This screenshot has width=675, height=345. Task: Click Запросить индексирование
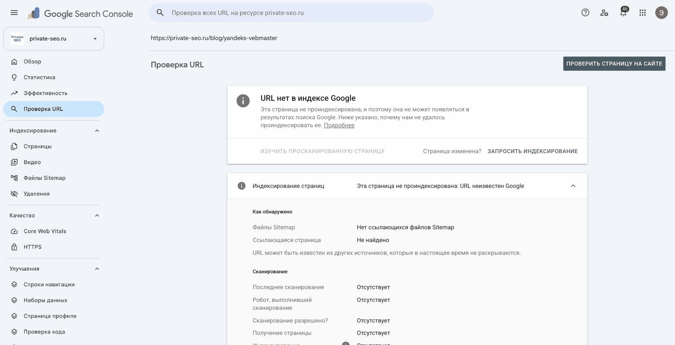pyautogui.click(x=532, y=151)
